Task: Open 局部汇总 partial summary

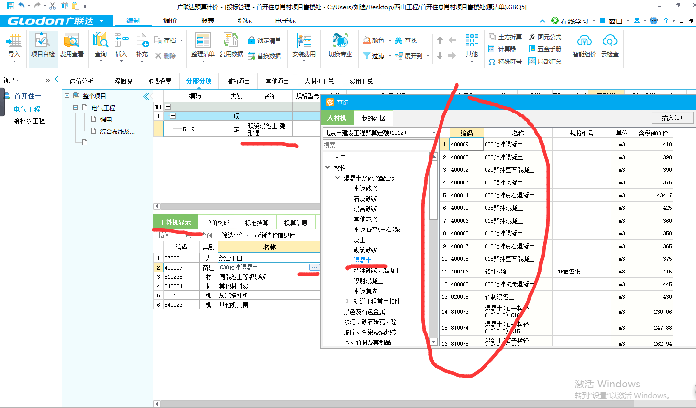Action: tap(545, 62)
